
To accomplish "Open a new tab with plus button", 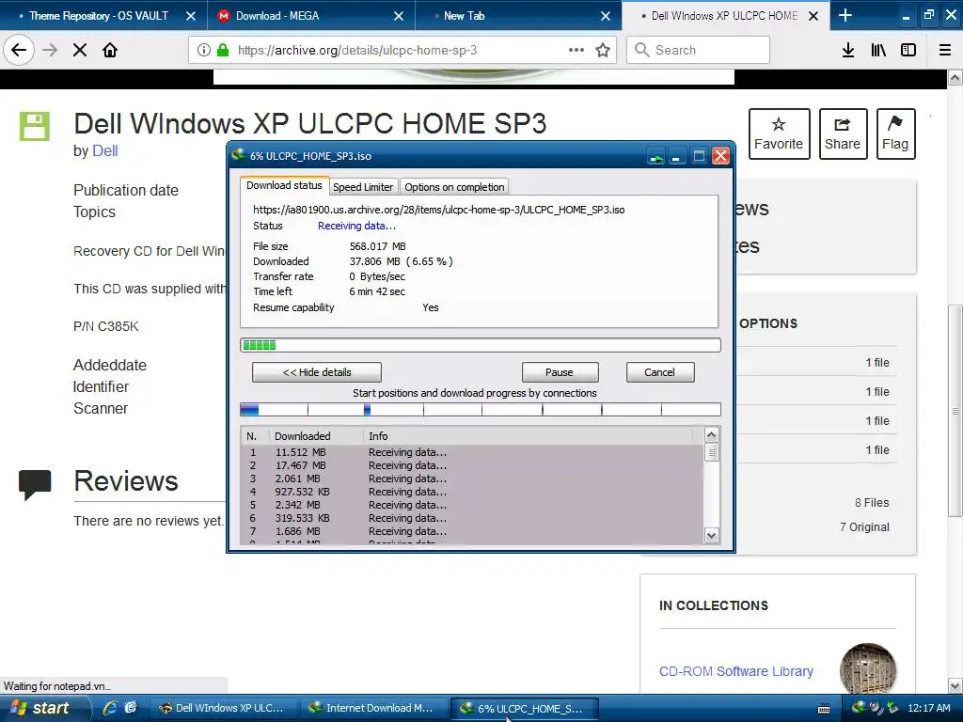I will coord(845,15).
